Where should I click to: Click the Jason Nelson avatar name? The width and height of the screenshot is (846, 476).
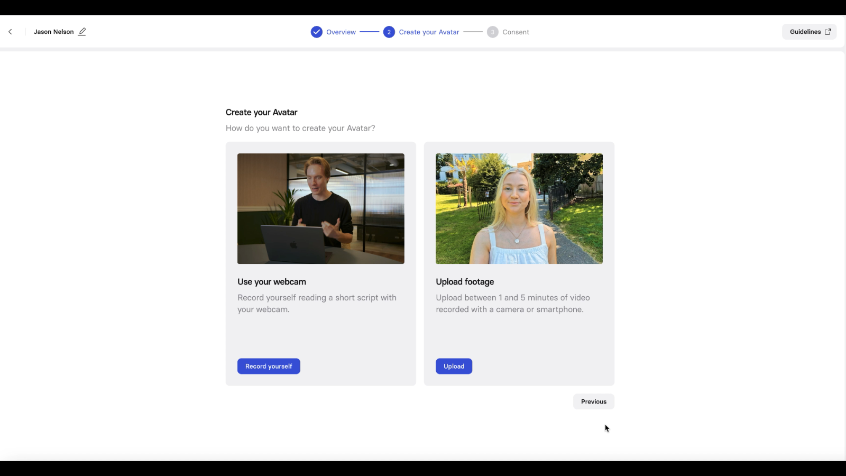click(x=53, y=32)
